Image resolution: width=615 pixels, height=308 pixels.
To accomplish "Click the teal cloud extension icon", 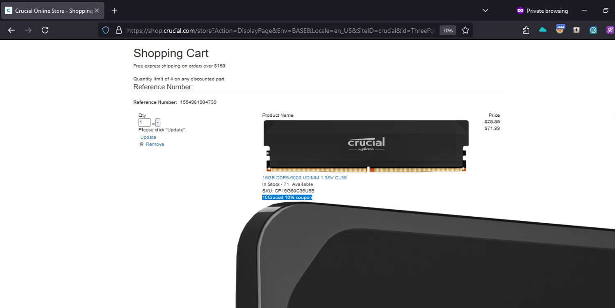I will (x=543, y=30).
